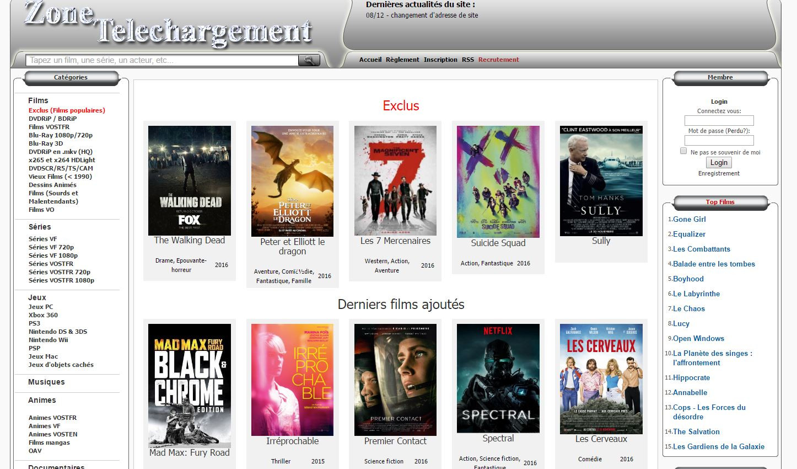
Task: Open the Films mangas category
Action: click(49, 443)
